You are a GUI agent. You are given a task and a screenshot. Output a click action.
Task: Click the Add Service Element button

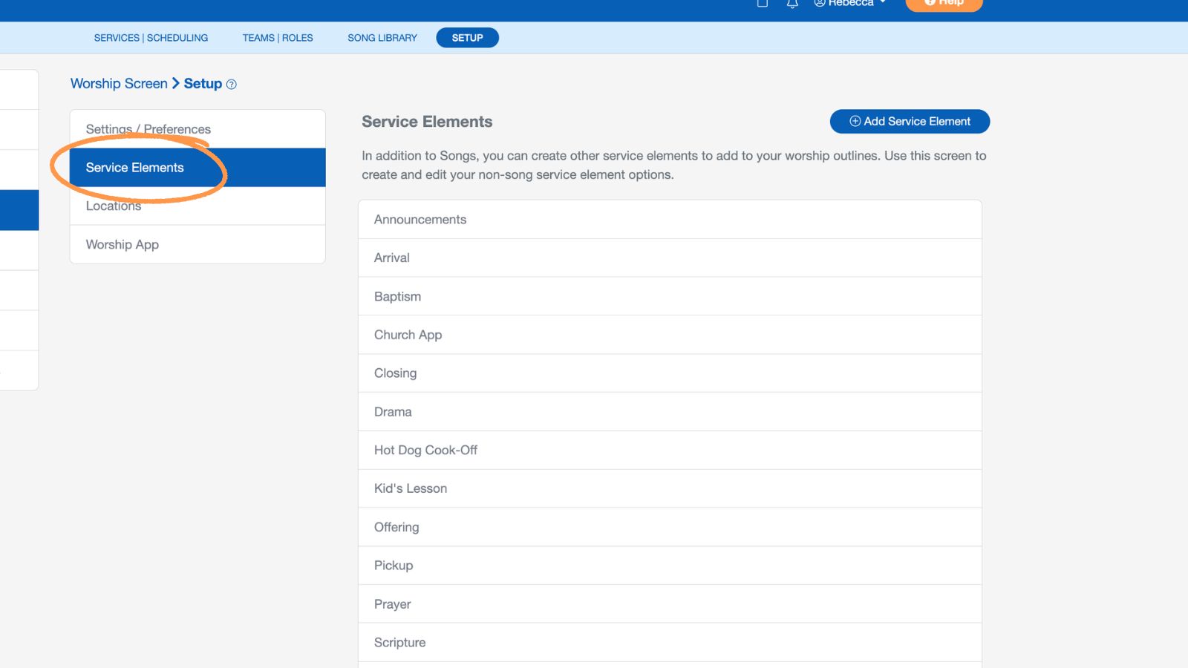tap(910, 121)
